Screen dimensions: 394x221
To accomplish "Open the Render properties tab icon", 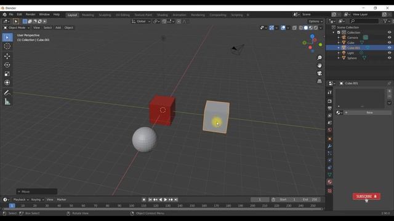I will point(330,101).
